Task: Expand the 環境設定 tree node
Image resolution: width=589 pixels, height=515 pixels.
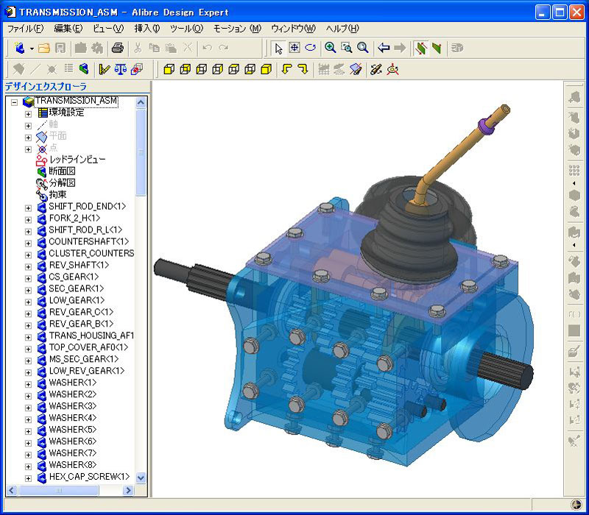Action: (x=28, y=113)
